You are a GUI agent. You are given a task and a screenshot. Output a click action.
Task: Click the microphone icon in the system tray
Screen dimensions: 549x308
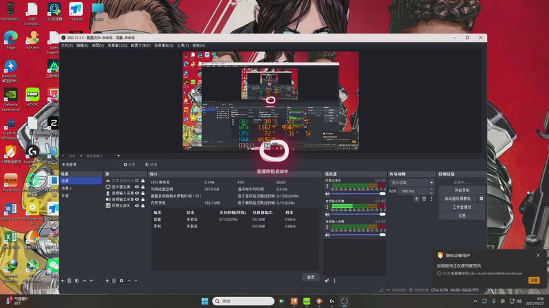pos(493,301)
